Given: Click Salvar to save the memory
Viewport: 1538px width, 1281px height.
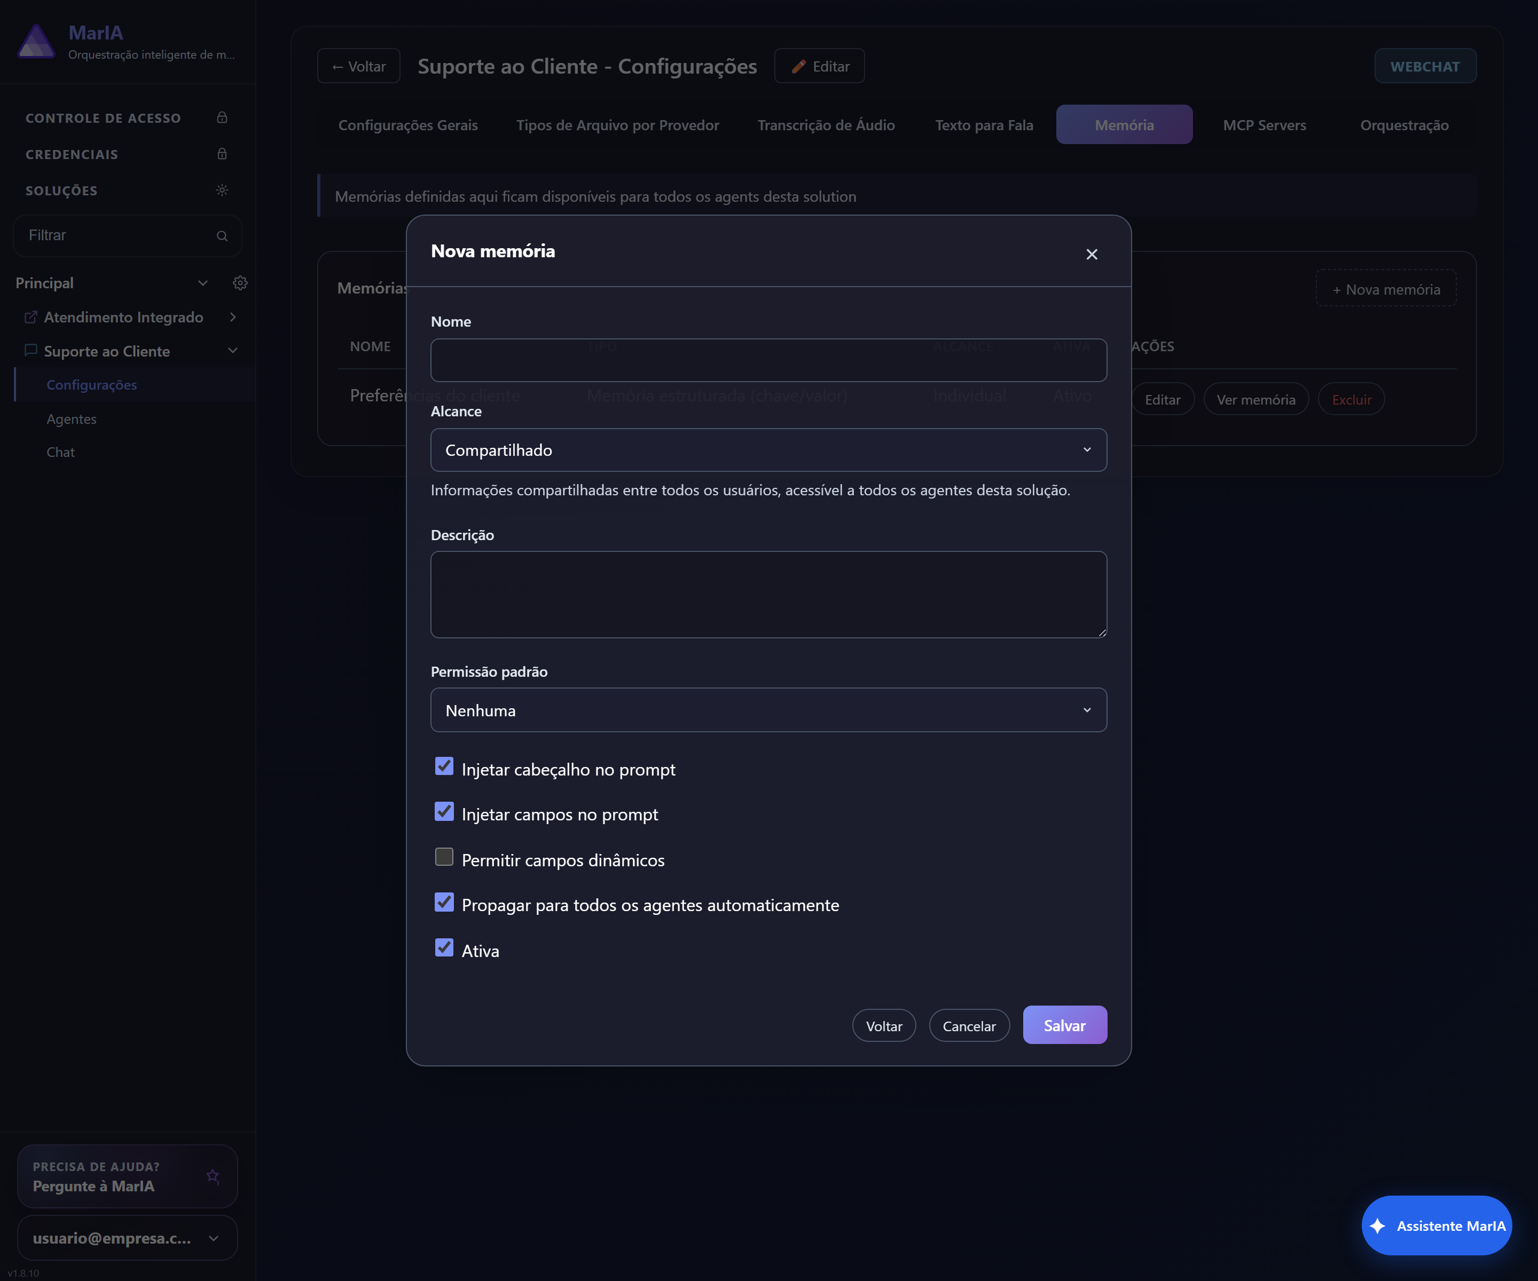Looking at the screenshot, I should pos(1065,1025).
